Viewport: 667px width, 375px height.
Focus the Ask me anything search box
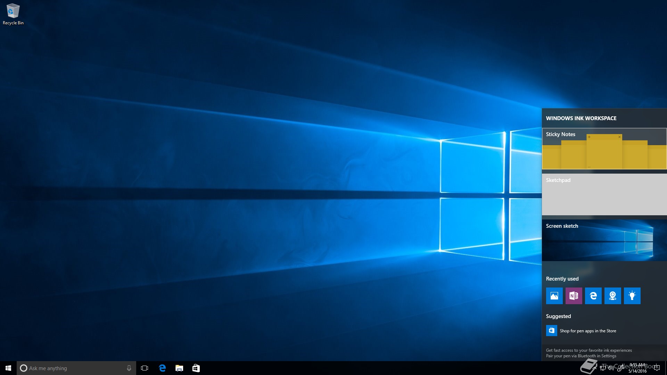coord(76,368)
